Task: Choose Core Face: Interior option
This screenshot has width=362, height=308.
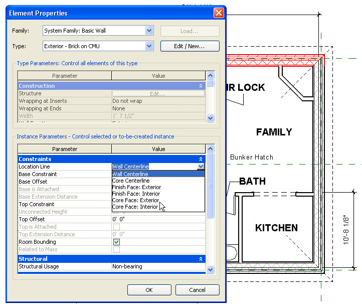Action: [x=158, y=207]
